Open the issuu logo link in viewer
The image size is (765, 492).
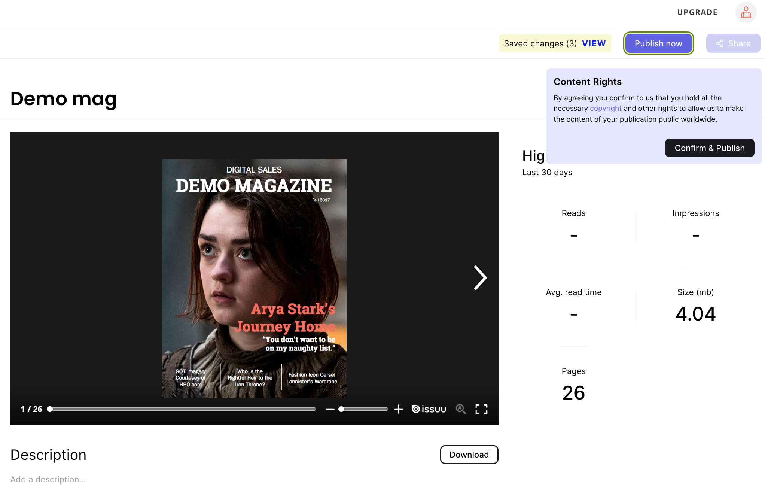click(429, 409)
